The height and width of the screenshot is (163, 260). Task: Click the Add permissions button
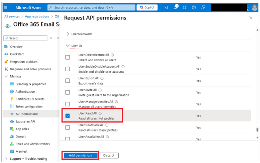81,155
